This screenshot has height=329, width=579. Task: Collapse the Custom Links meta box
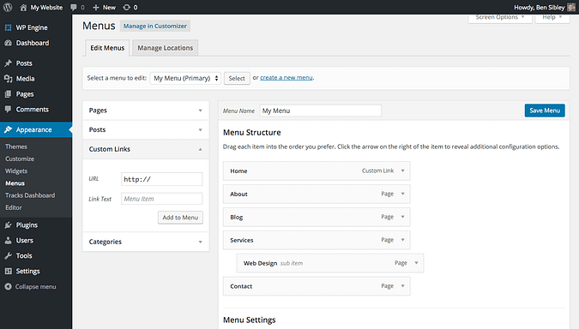tap(146, 149)
